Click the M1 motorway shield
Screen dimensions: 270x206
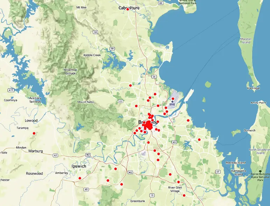pos(174,142)
